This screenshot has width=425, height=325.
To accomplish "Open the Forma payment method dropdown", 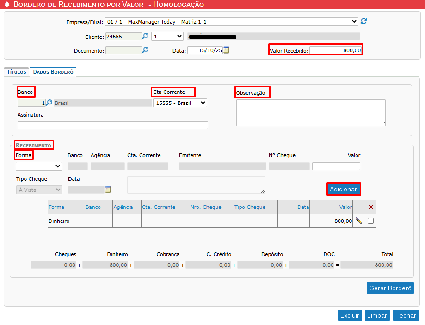I will tap(39, 166).
